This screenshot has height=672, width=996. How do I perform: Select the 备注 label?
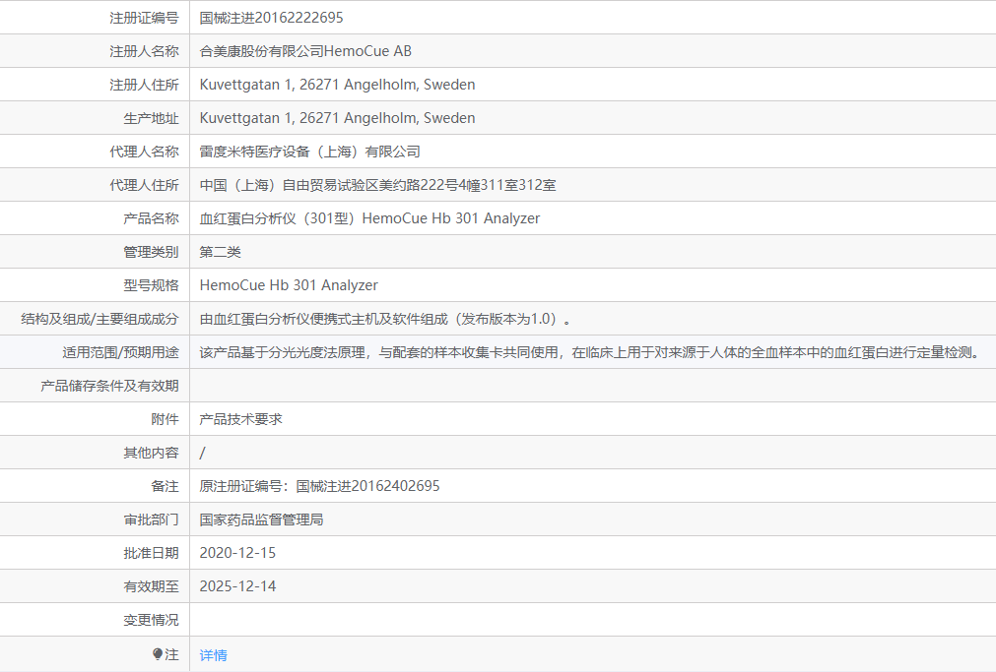click(x=166, y=487)
